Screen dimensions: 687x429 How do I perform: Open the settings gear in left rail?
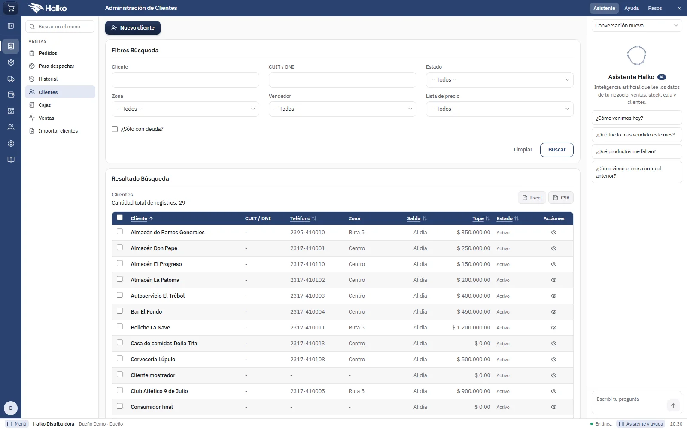pyautogui.click(x=11, y=144)
